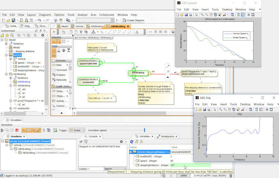Click the hierarchy layout icon in diagram toolbar

point(93,32)
